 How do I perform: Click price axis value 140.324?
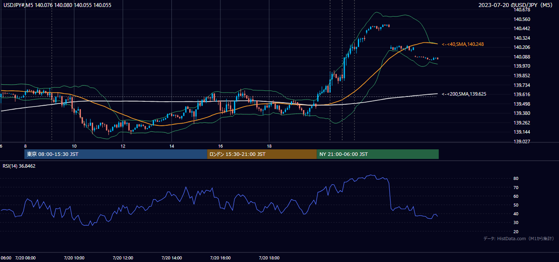[x=522, y=38]
